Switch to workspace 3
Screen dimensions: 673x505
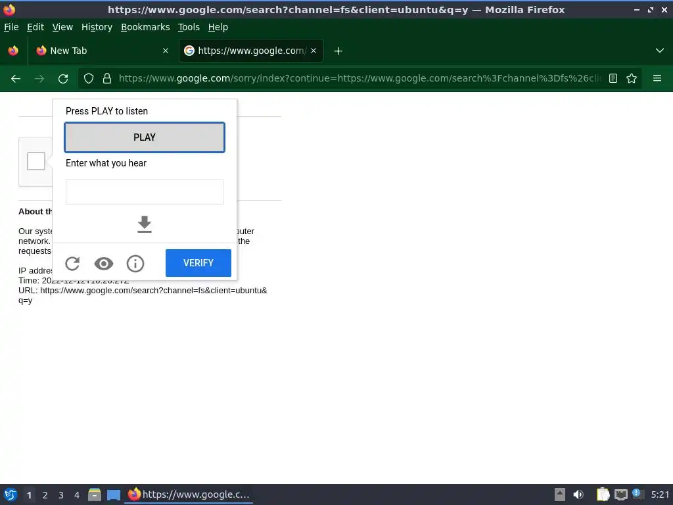coord(61,495)
